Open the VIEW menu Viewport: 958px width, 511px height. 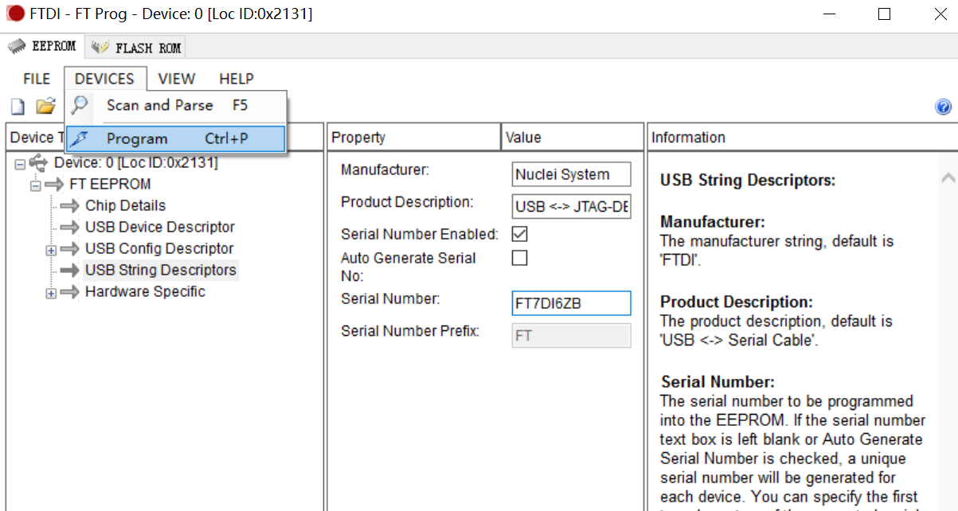[x=177, y=79]
